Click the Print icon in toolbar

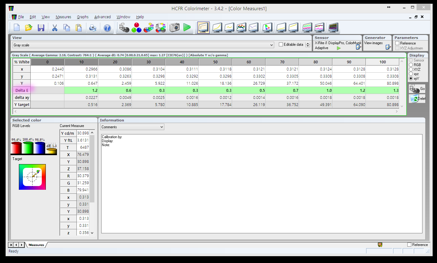pyautogui.click(x=93, y=28)
